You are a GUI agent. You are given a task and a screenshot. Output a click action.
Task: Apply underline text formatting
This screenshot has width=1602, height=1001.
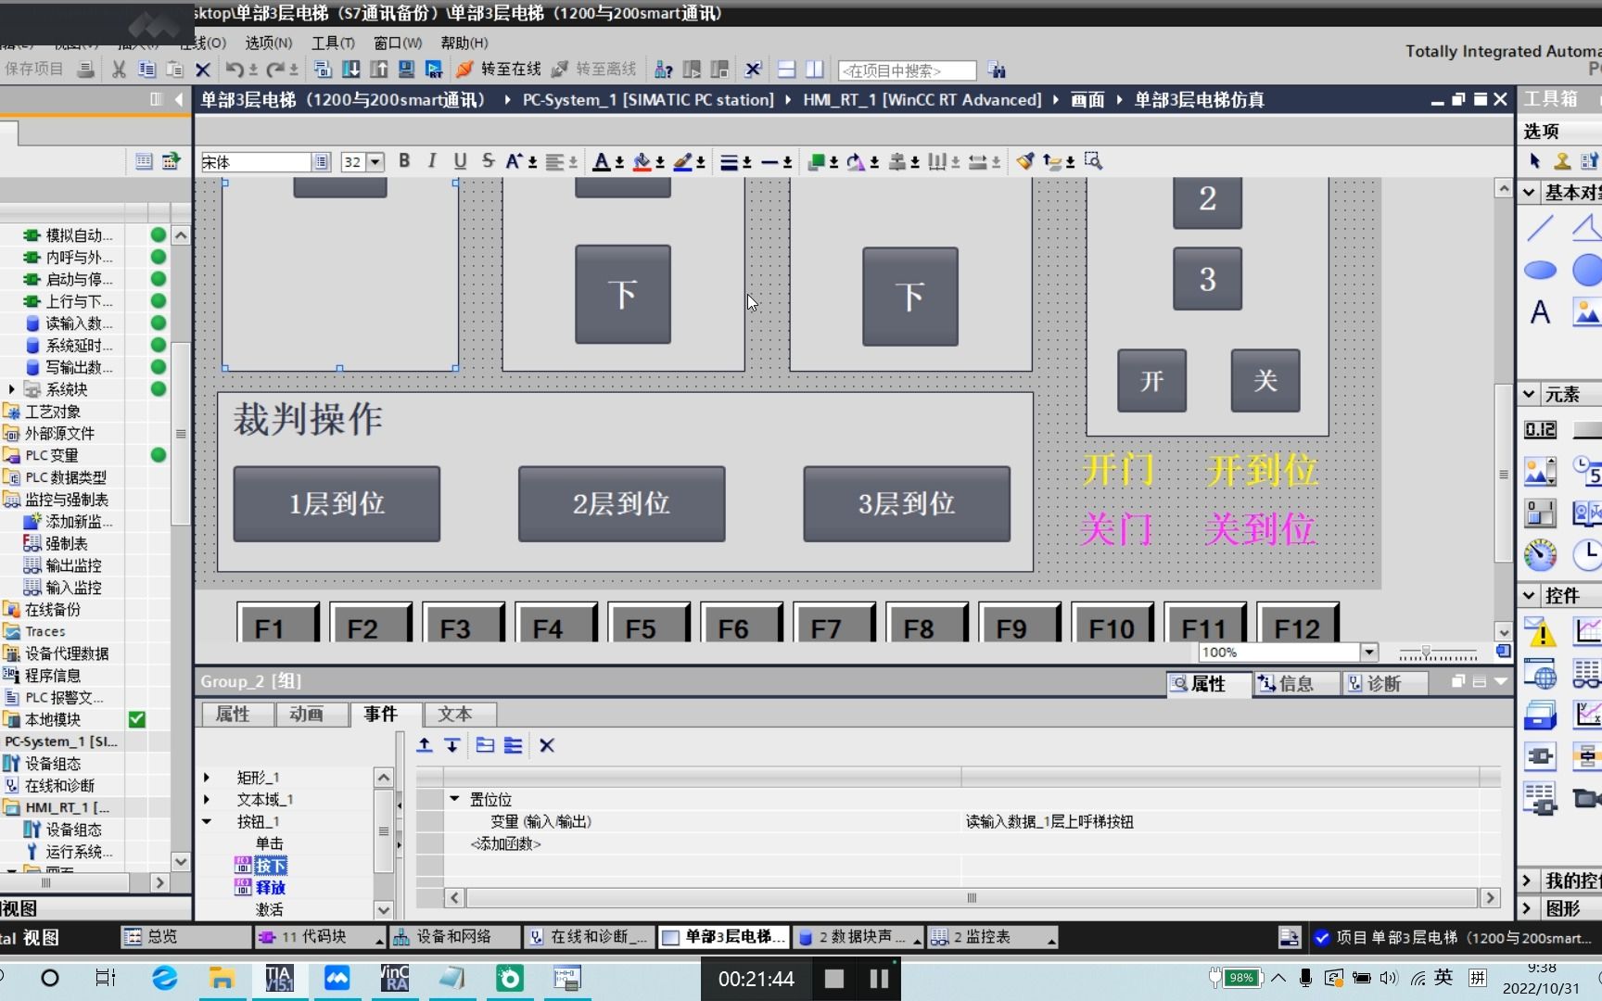click(460, 161)
